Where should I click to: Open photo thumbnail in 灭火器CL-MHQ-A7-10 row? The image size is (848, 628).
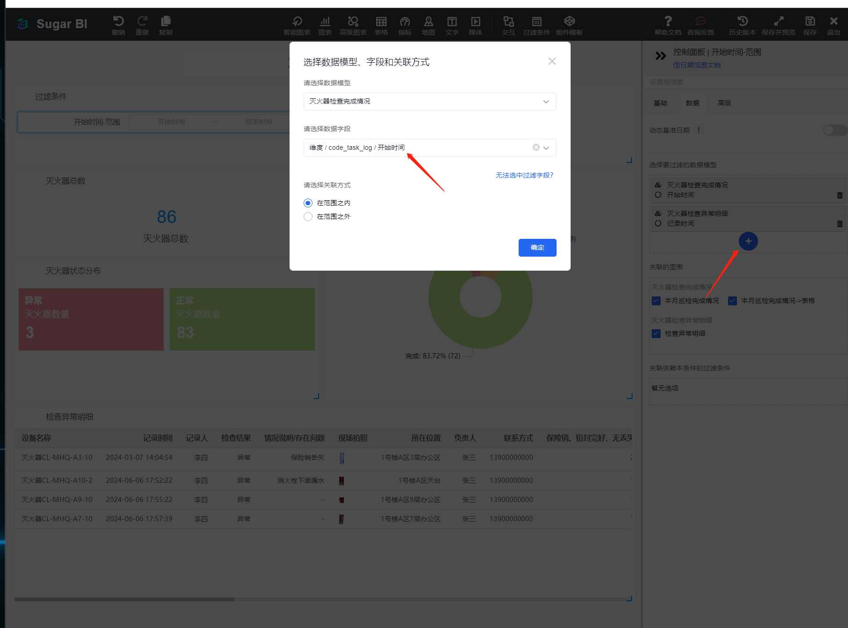tap(342, 519)
